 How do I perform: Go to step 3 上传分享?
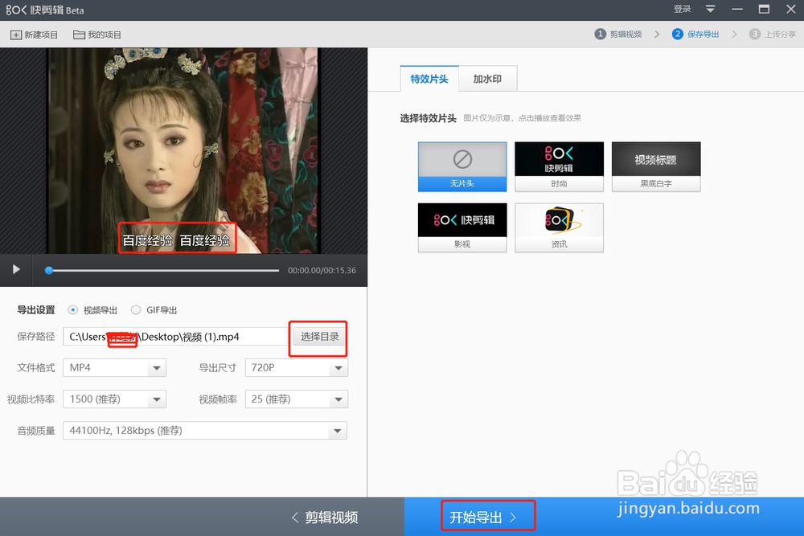tap(772, 34)
